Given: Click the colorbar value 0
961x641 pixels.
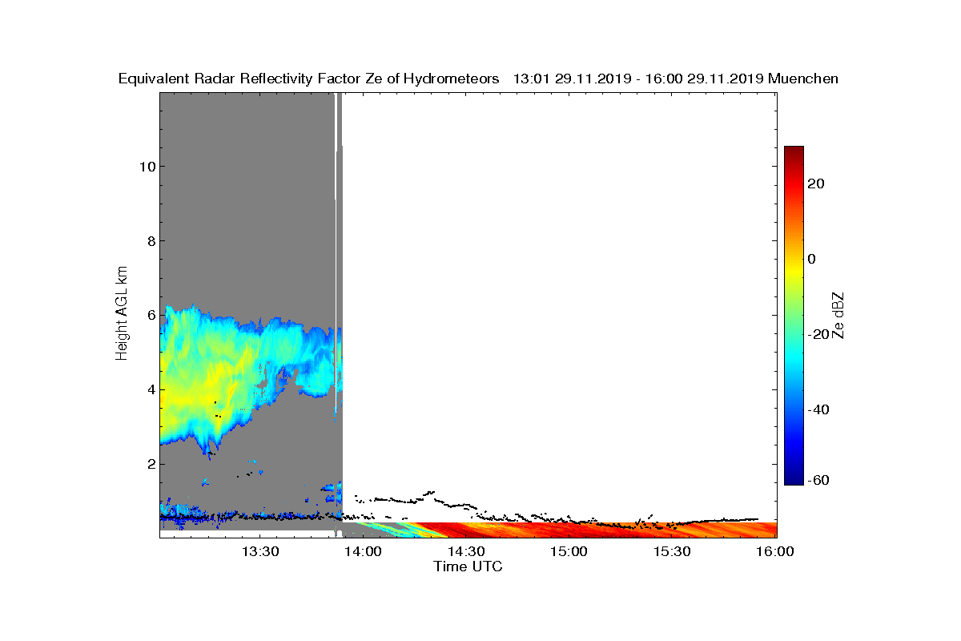Looking at the screenshot, I should pos(813,259).
